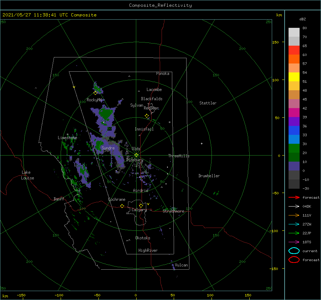
Task: Select the red 65 dBZ color swatch
Action: (x=294, y=50)
